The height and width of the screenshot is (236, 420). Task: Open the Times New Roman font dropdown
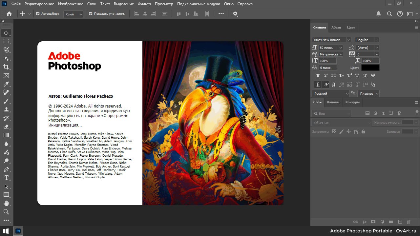click(x=331, y=40)
